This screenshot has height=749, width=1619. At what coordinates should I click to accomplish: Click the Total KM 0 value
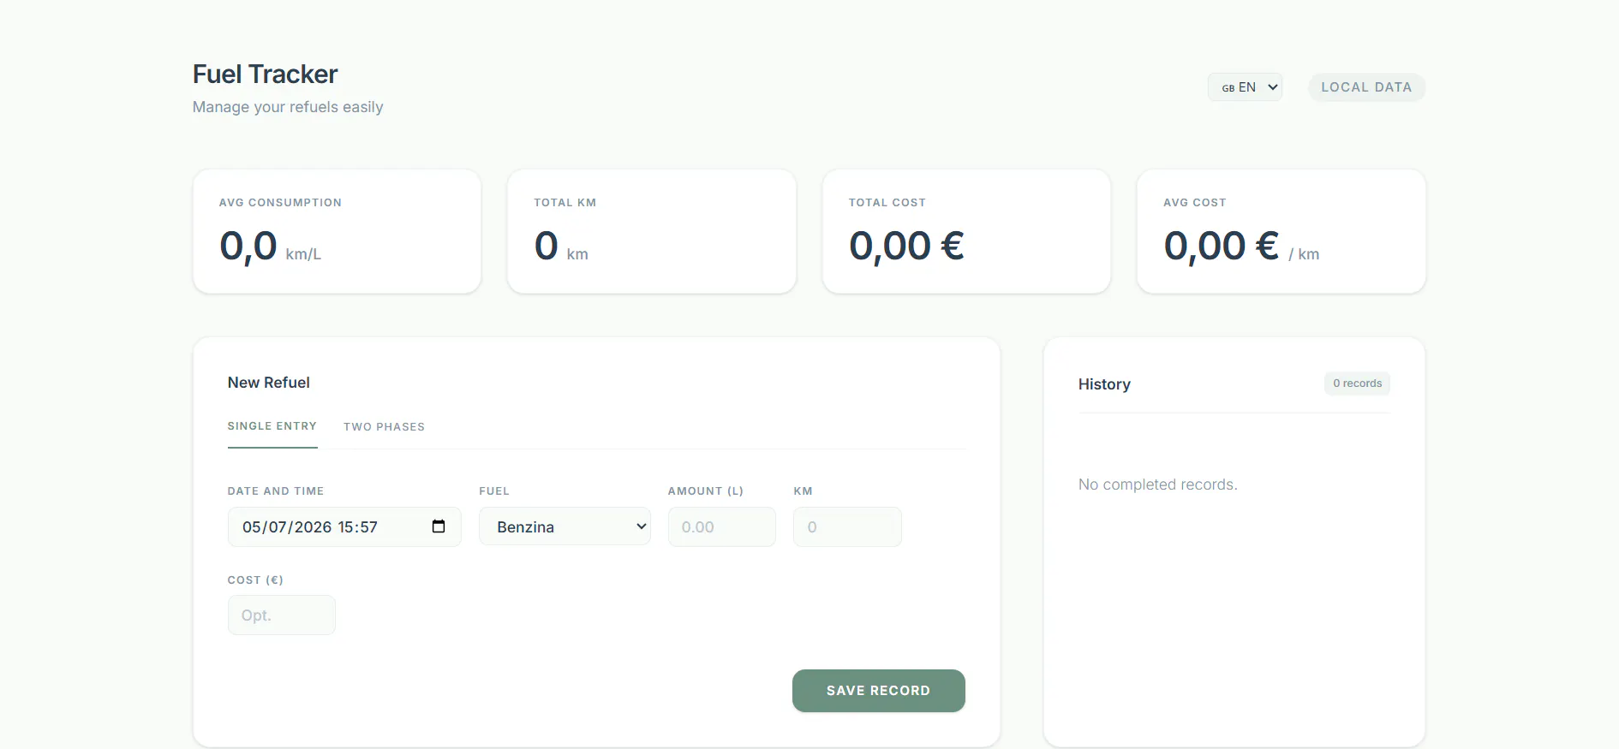[547, 246]
